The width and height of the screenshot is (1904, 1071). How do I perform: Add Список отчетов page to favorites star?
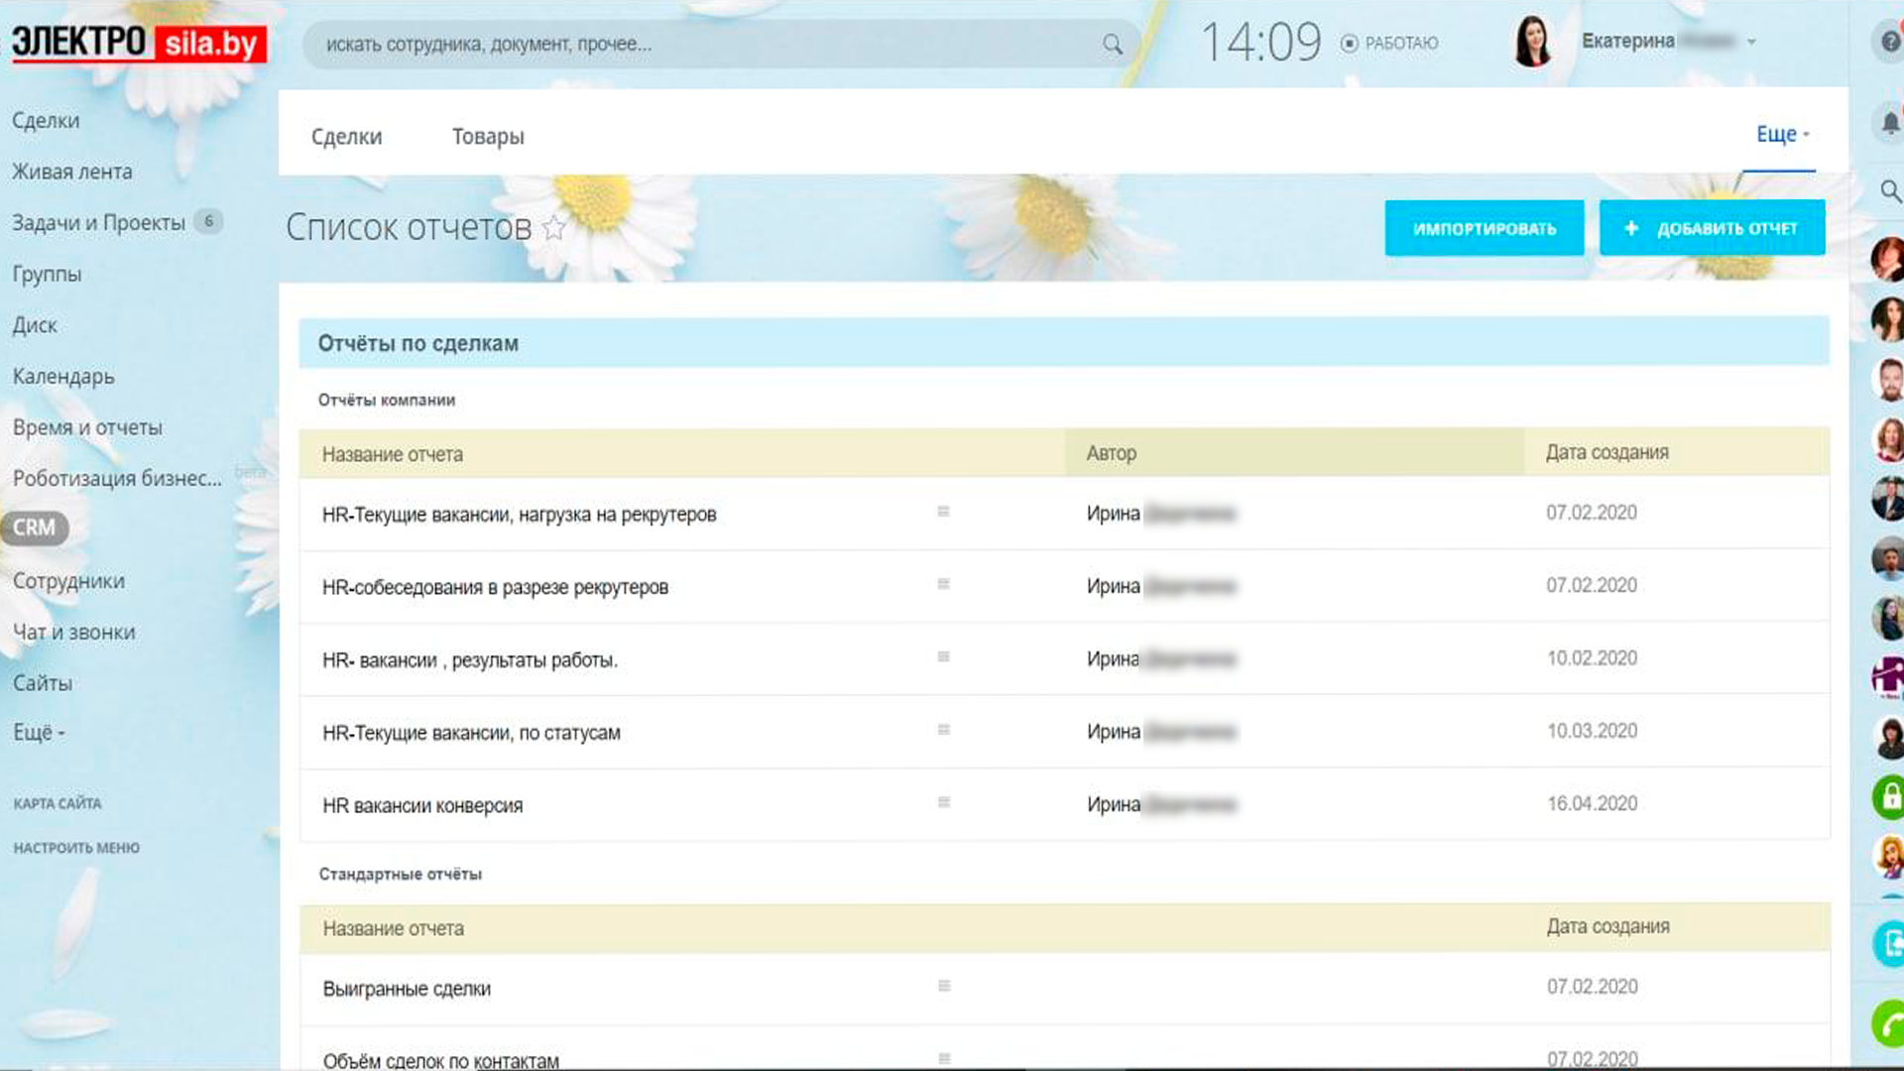553,228
